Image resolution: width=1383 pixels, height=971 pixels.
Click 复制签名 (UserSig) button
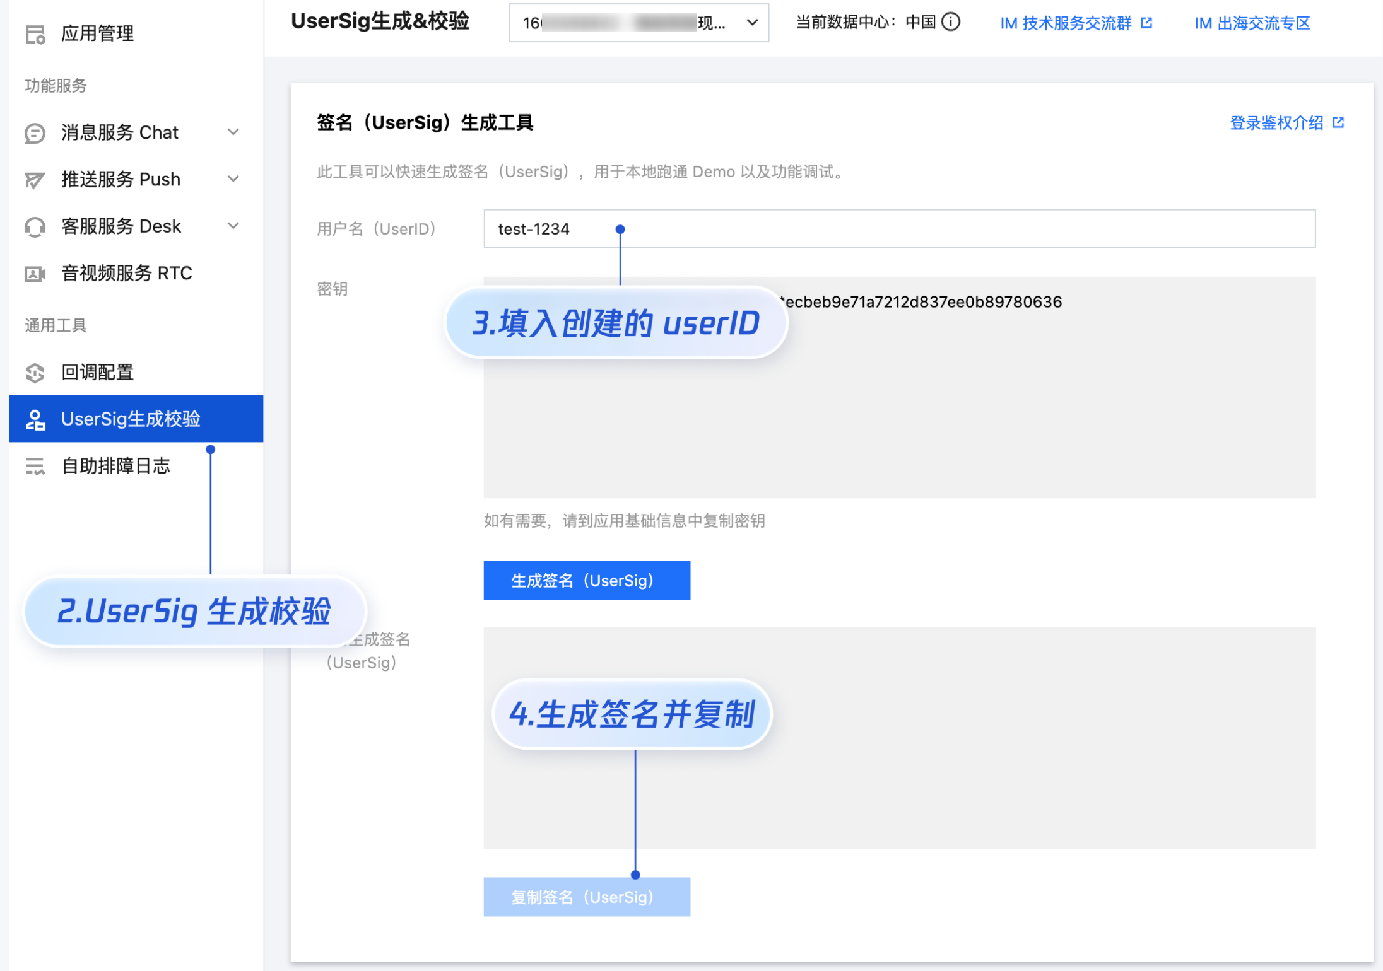pos(586,897)
